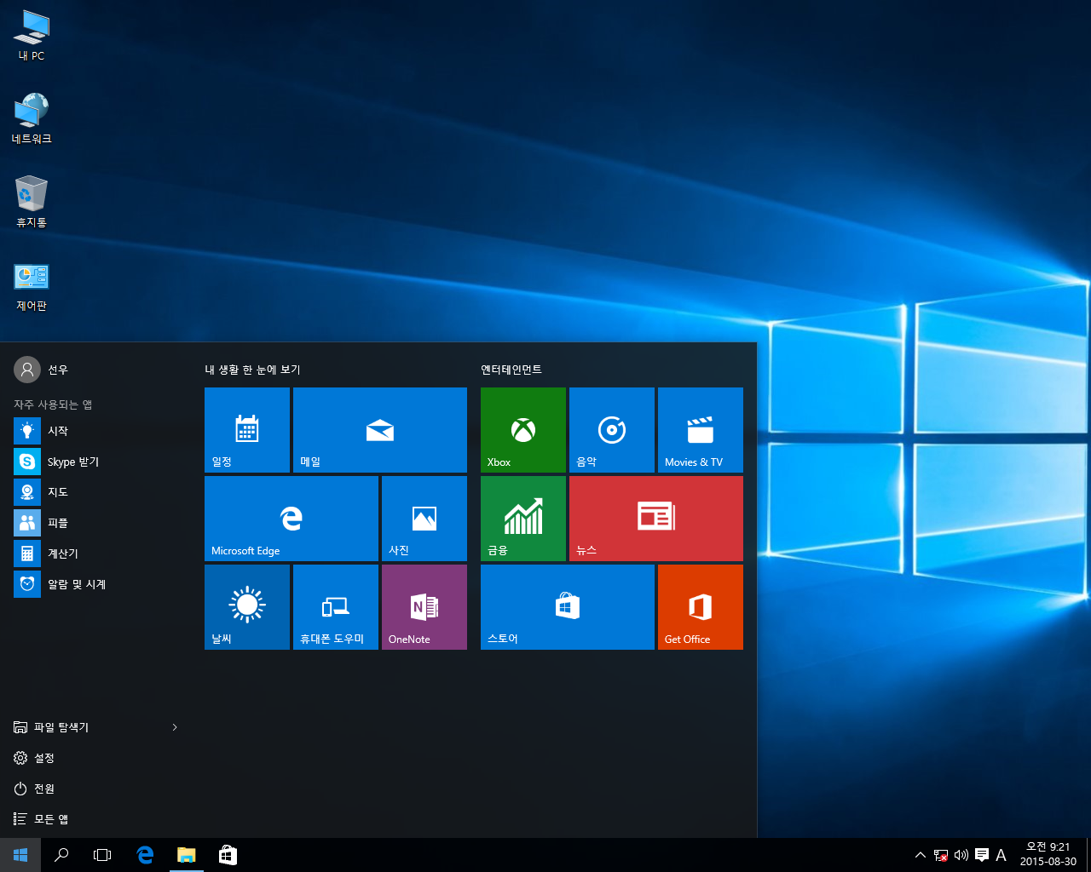
Task: Open 지도 maps from the app list
Action: click(95, 492)
